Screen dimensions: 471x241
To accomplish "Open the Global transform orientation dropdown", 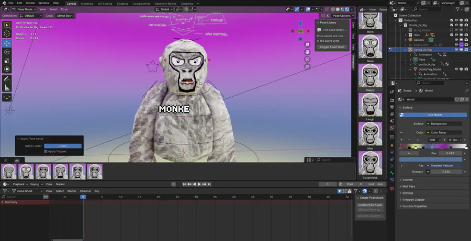I will point(164,9).
